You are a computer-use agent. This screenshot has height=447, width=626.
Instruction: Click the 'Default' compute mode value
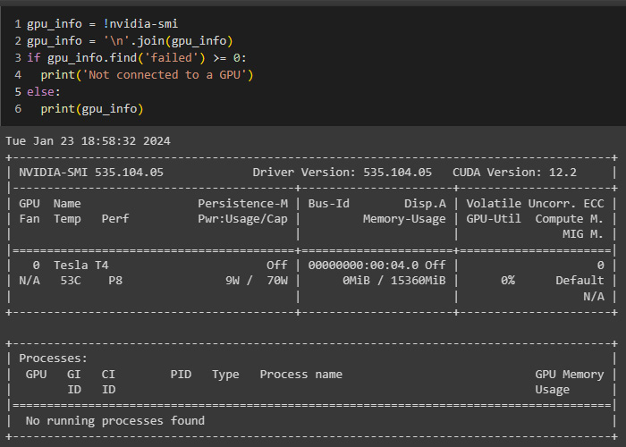click(579, 281)
